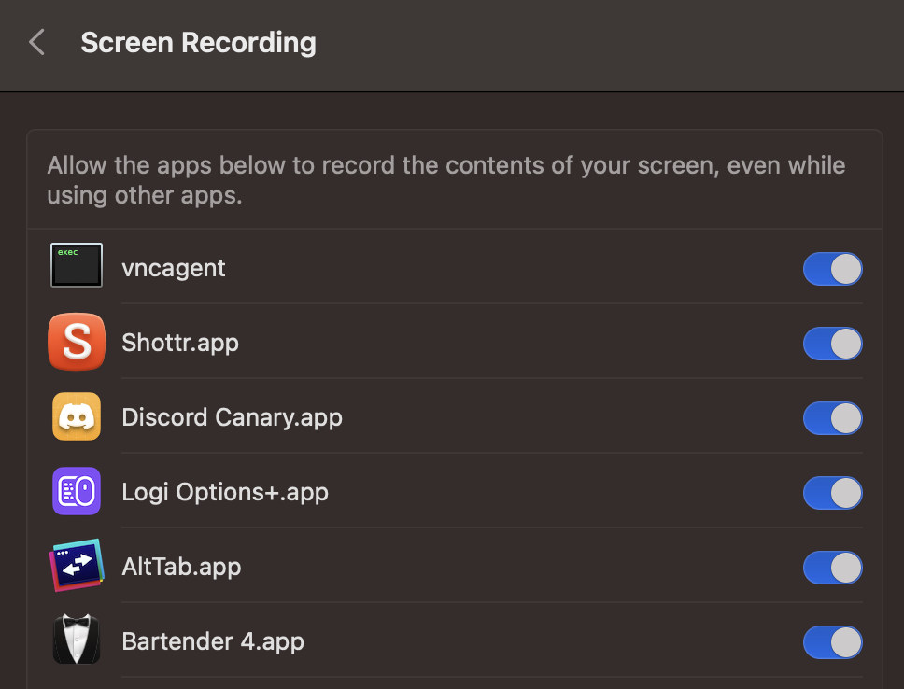Select the vncagent row label
Screen dimensions: 904x689
tap(174, 269)
